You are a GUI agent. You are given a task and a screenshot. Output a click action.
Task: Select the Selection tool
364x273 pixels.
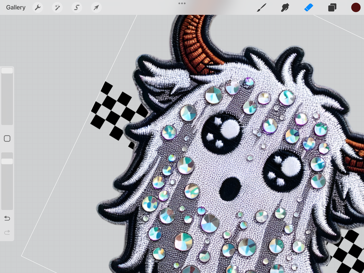click(x=77, y=7)
